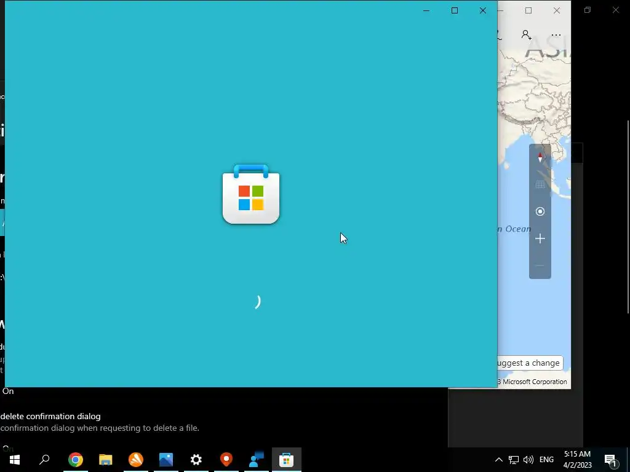This screenshot has height=472, width=630.
Task: Open the network status tray icon
Action: click(514, 460)
